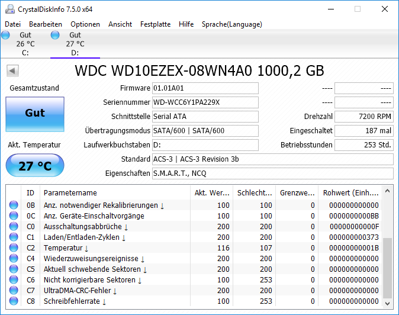399x315 pixels.
Task: Click status orb for Temperatur row
Action: (x=14, y=247)
